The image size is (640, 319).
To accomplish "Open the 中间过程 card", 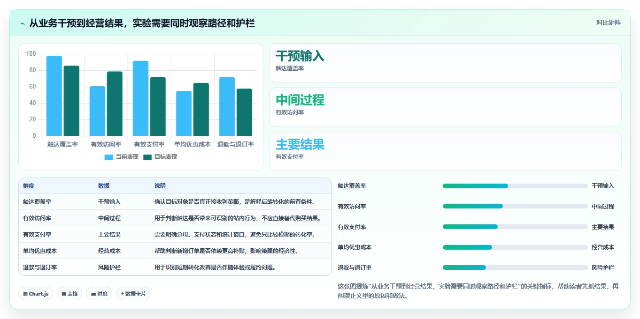I will (445, 107).
